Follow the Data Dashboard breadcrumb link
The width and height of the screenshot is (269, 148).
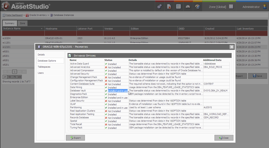pos(14,15)
